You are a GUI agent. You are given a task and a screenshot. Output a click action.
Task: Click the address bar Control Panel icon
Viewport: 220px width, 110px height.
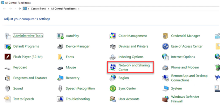(25, 9)
